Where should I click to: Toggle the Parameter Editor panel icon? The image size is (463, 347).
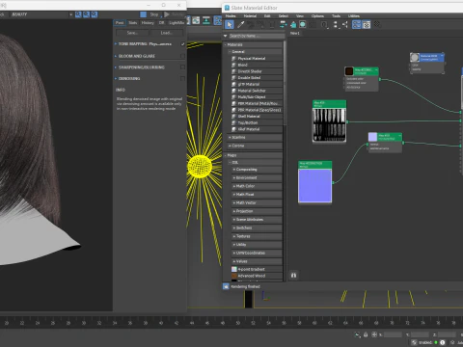(x=367, y=24)
